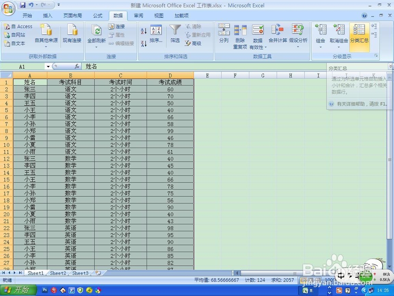Open 高级 advanced filter
The width and height of the screenshot is (394, 296).
point(193,43)
